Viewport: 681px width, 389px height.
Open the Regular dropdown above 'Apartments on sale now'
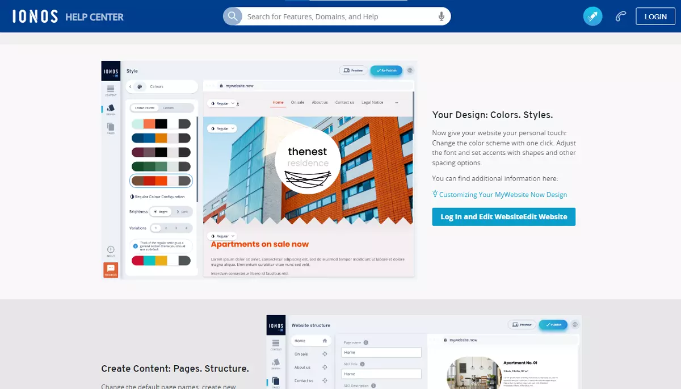(222, 236)
